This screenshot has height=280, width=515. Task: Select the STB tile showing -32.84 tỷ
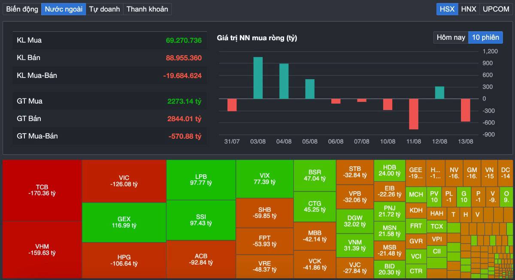click(x=355, y=172)
